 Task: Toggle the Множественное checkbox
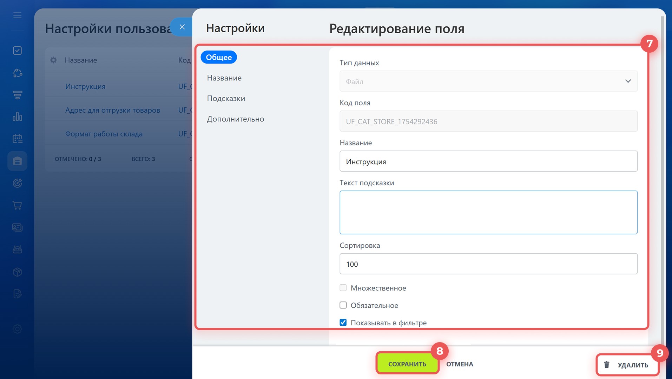tap(343, 288)
